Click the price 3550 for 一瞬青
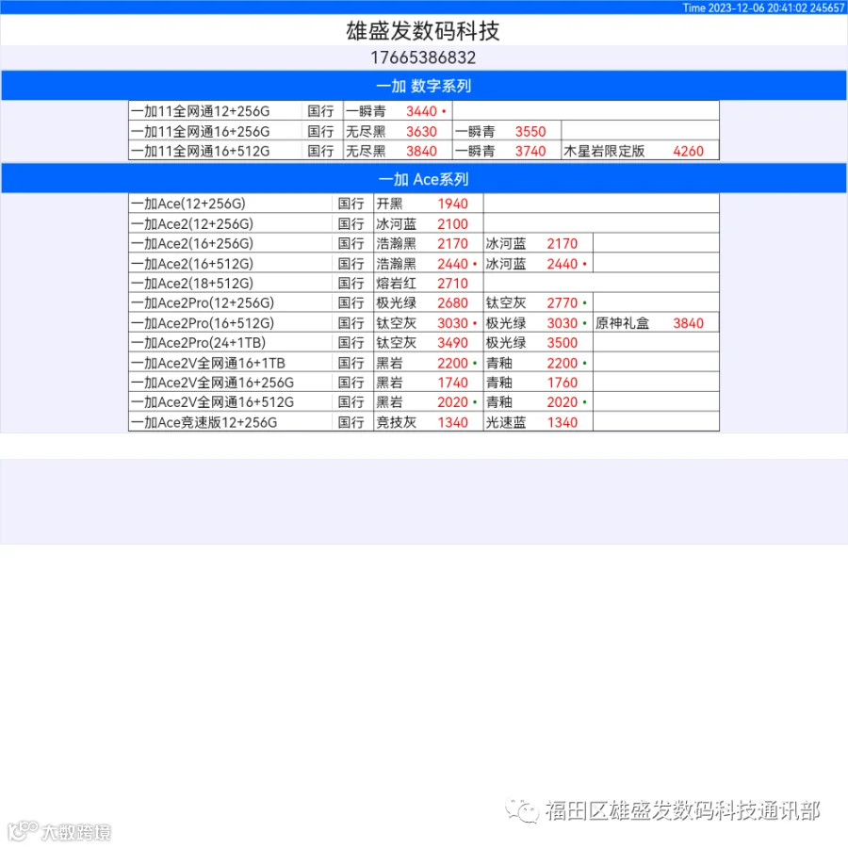This screenshot has width=848, height=848. [x=530, y=131]
